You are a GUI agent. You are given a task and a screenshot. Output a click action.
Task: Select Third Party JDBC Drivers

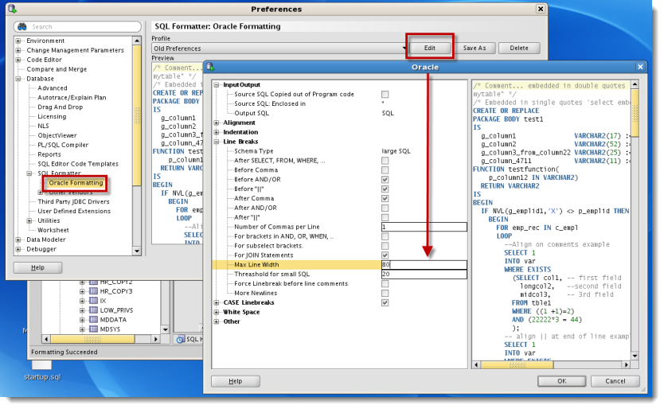(x=73, y=201)
